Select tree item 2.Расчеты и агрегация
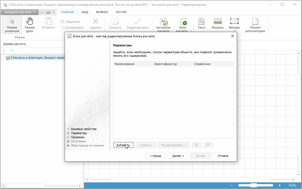The height and width of the screenshot is (189, 302). [x=36, y=58]
